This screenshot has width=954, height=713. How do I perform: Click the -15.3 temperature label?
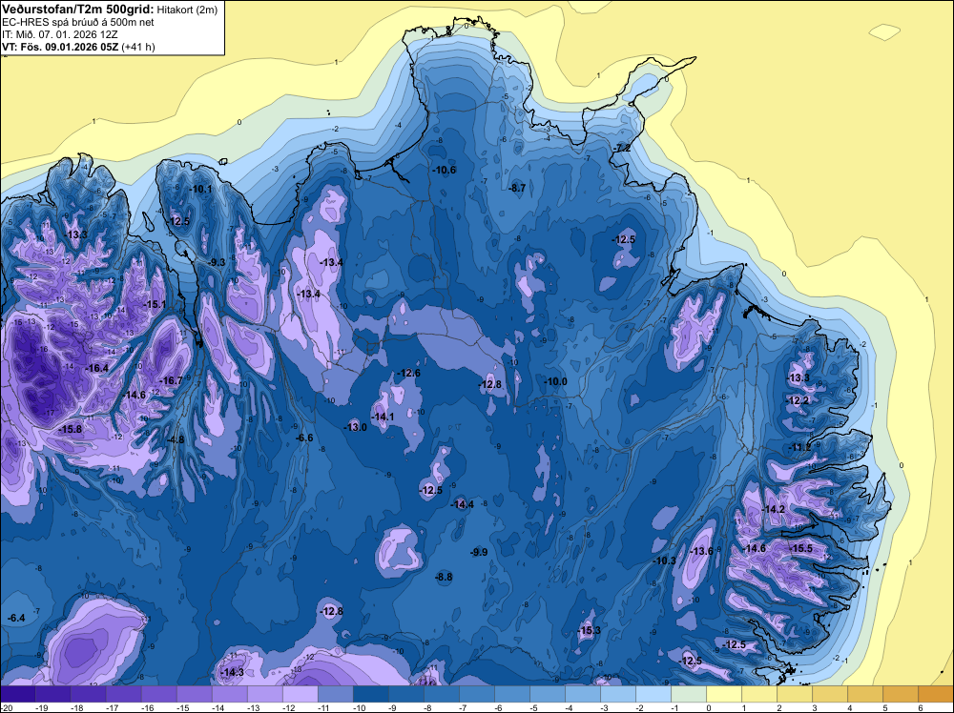[589, 631]
